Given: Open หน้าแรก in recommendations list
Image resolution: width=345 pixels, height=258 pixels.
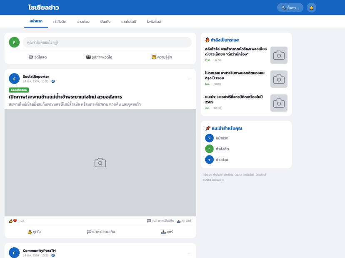Looking at the screenshot, I should click(222, 138).
